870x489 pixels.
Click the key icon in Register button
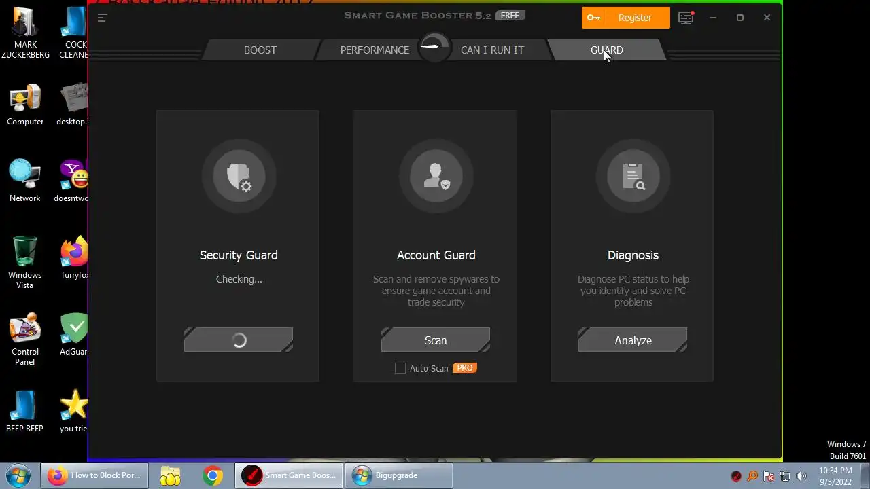point(593,18)
